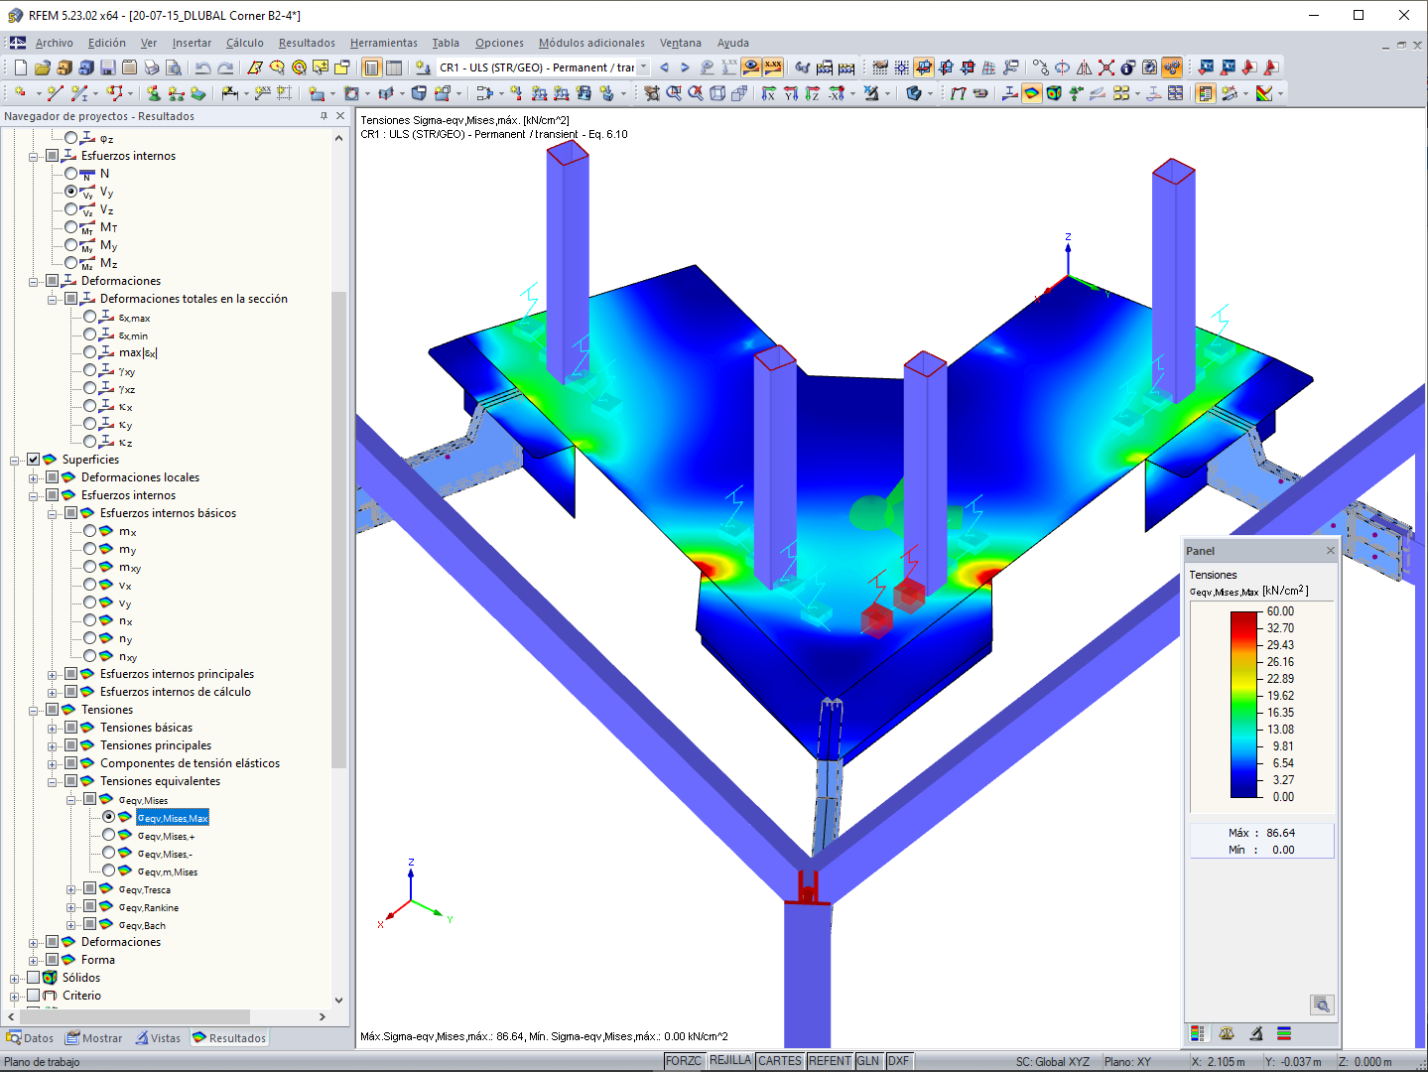Select the σeqv,m,Mises radio button
The height and width of the screenshot is (1072, 1428).
tap(109, 871)
